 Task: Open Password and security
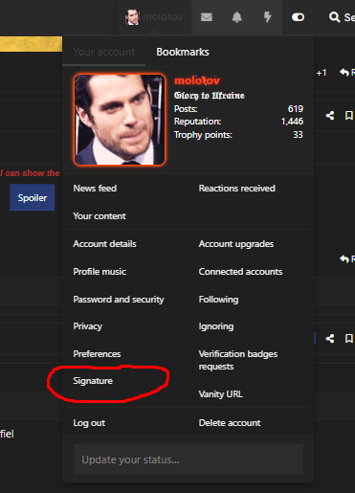coord(119,300)
